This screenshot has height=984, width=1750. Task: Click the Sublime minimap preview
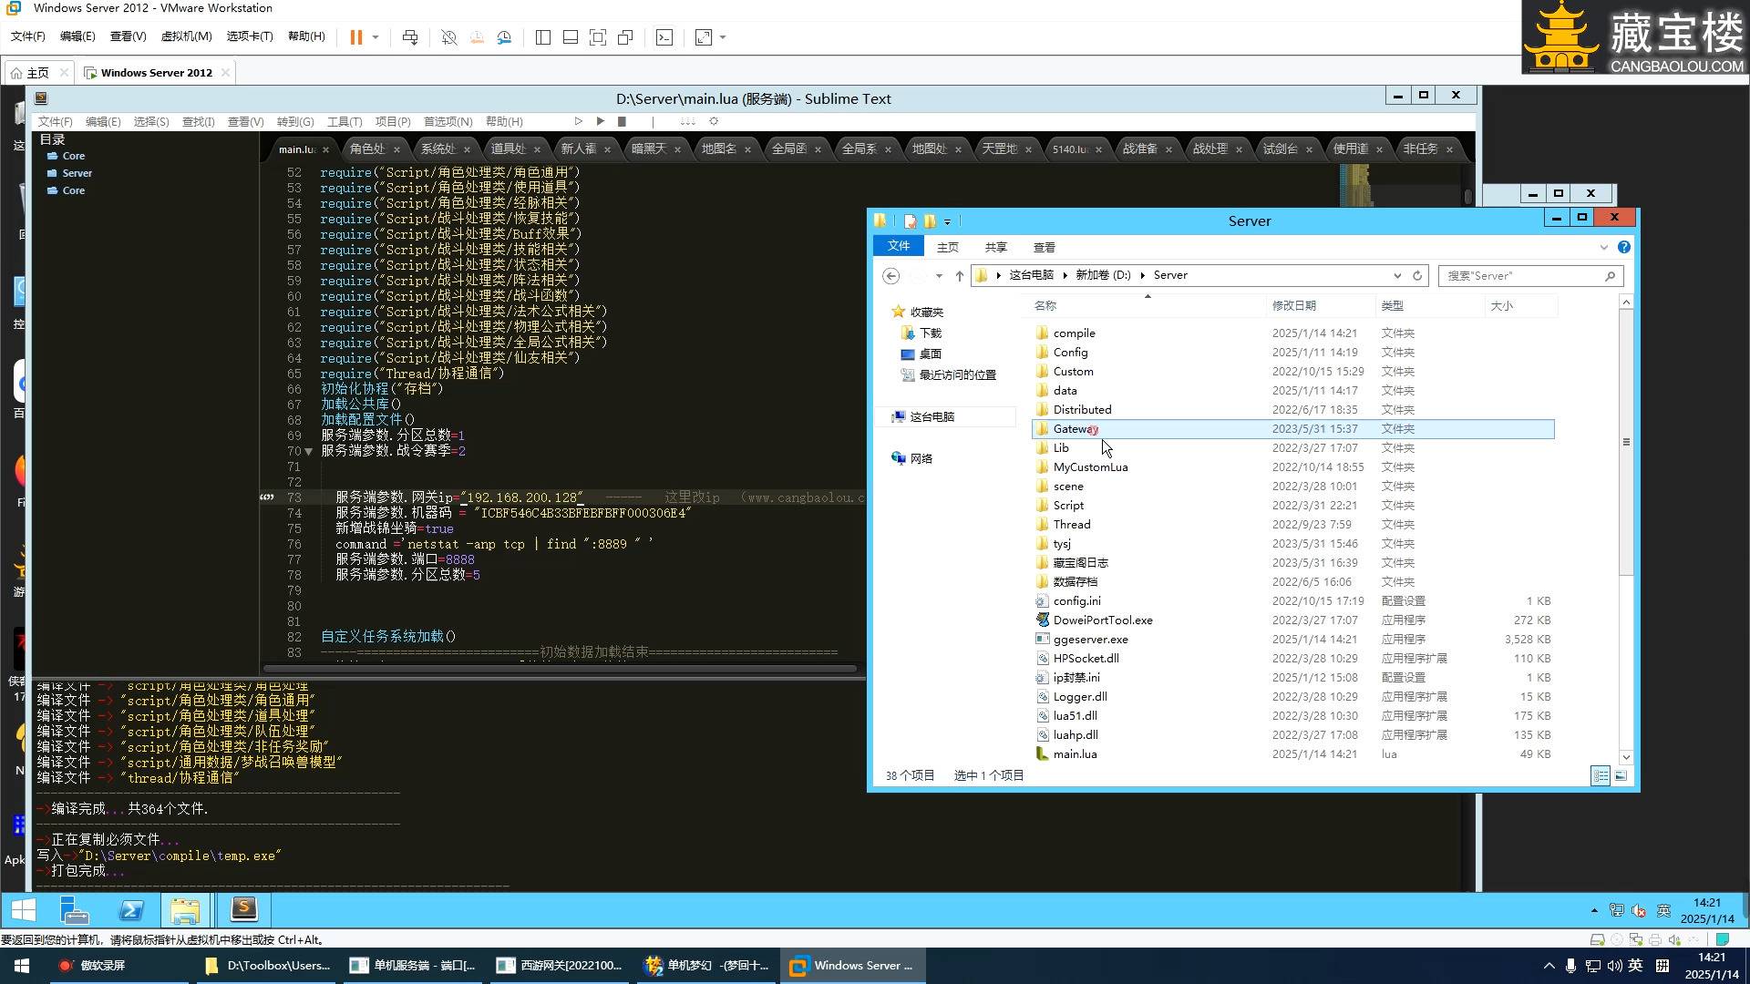click(x=1355, y=186)
